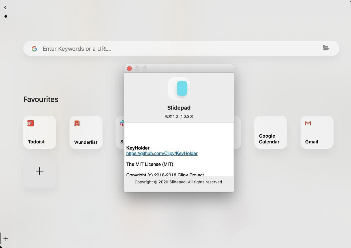Select the version 1.0 (1.0.30) text
This screenshot has height=248, width=351.
(x=179, y=116)
